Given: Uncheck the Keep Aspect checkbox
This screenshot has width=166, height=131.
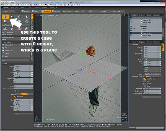Looking at the screenshot, I should pyautogui.click(x=145, y=79).
